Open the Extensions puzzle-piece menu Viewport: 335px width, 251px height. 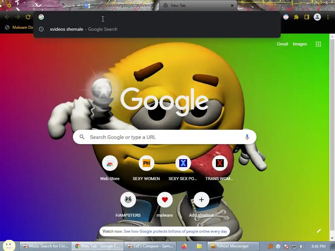click(296, 17)
